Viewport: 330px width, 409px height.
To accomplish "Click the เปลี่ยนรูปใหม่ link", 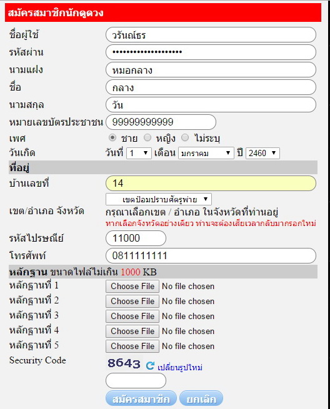I will pyautogui.click(x=180, y=367).
